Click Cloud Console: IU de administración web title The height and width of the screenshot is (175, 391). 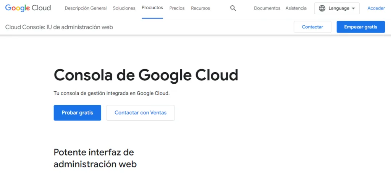(59, 27)
